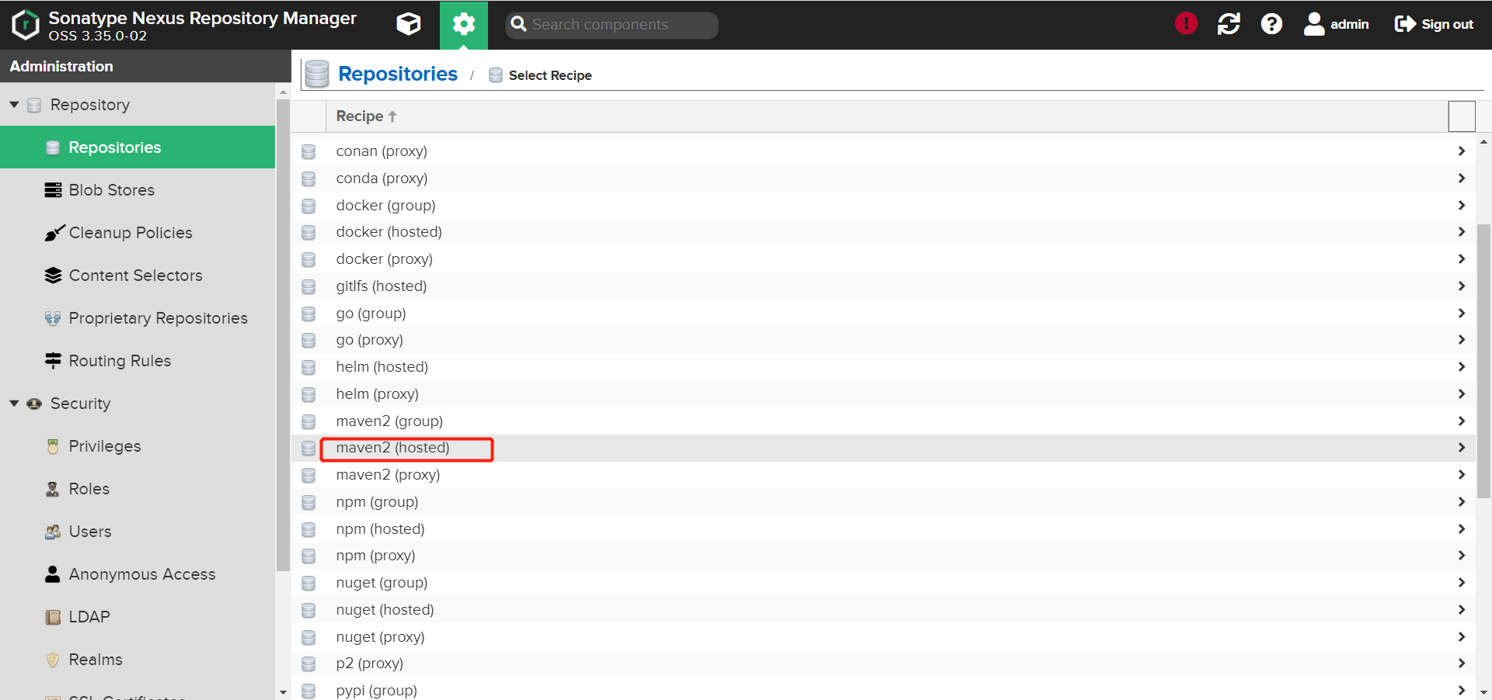
Task: Click the database icon beside docker (group)
Action: point(309,206)
